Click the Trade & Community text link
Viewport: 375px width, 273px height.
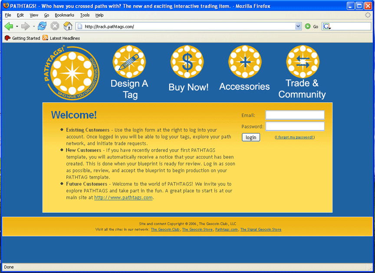[x=302, y=88]
